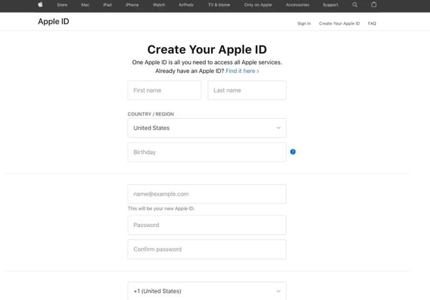Focus the Birthday field
This screenshot has height=300, width=430.
207,152
